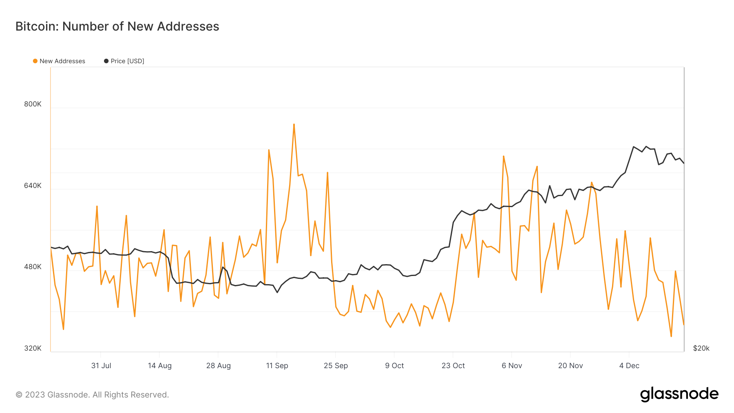Select the 31 Jul date label
The width and height of the screenshot is (734, 413).
click(x=101, y=366)
